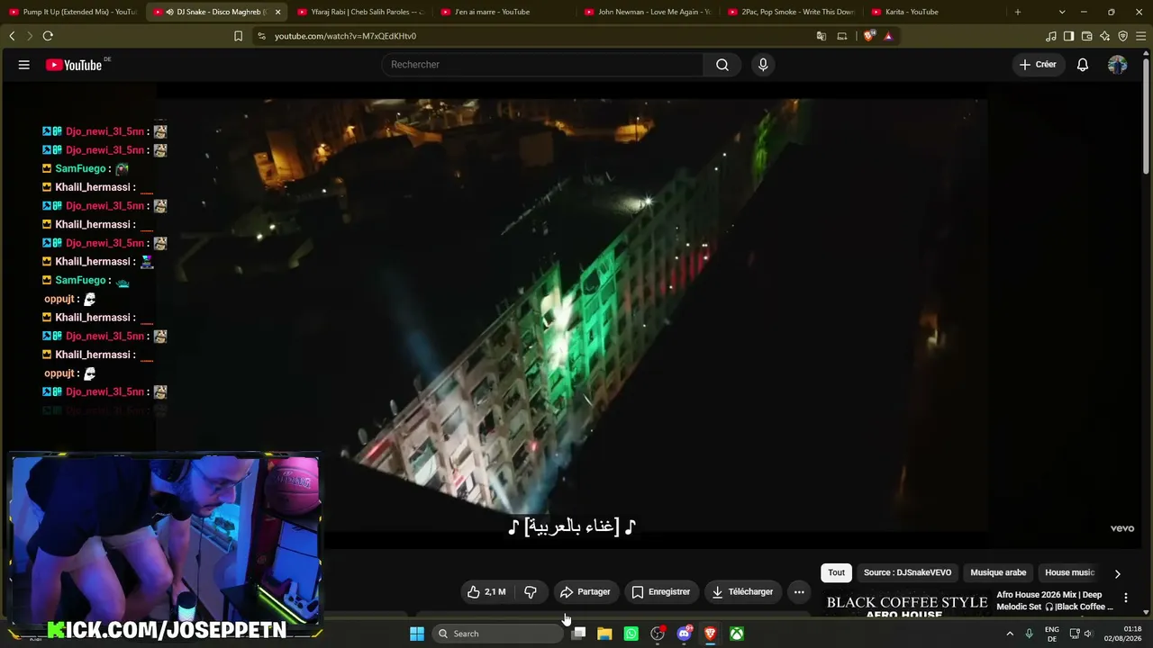The image size is (1153, 648).
Task: Open the Xbox app from the taskbar
Action: pos(737,634)
